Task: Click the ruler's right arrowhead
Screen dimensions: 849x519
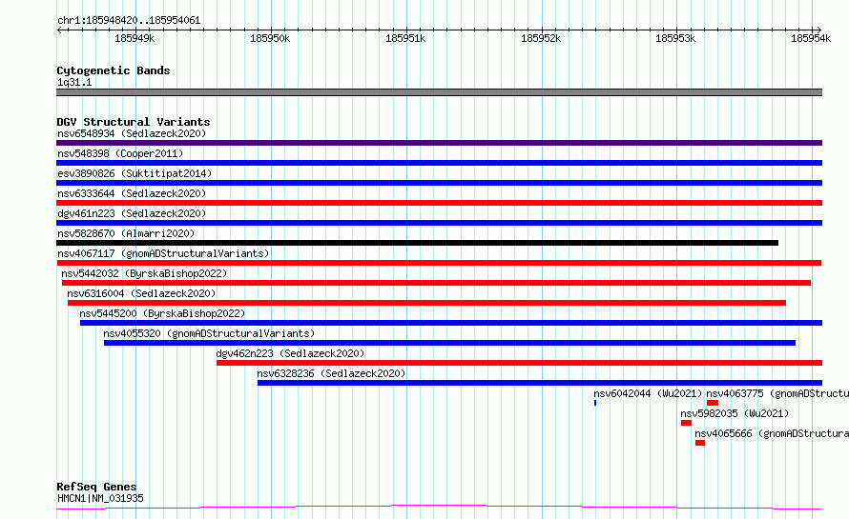Action: tap(819, 30)
